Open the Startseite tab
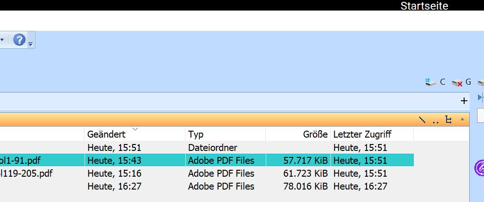This screenshot has height=202, width=484. [x=424, y=6]
